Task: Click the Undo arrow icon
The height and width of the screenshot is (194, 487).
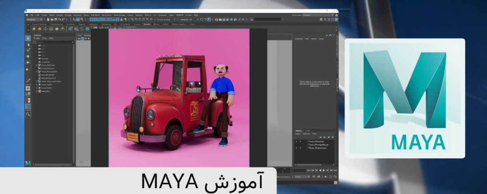Action: click(x=60, y=19)
